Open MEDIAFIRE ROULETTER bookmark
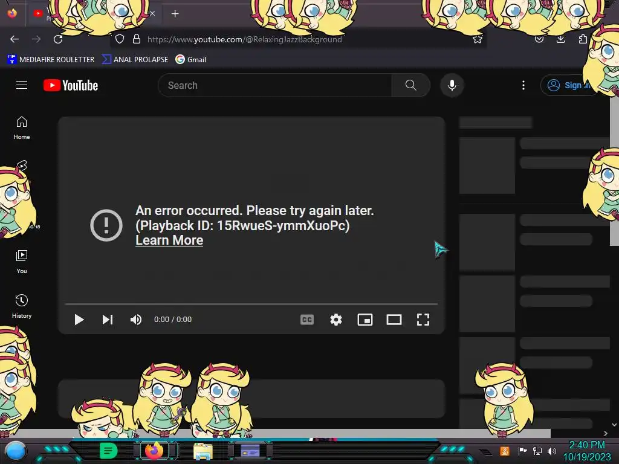Image resolution: width=619 pixels, height=464 pixels. (x=51, y=60)
